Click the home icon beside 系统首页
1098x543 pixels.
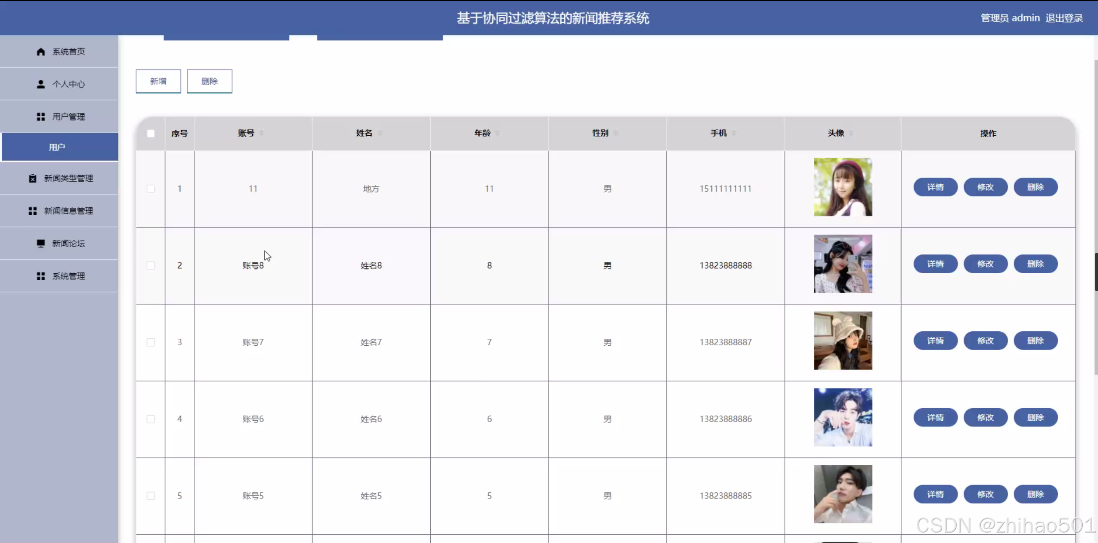tap(41, 52)
